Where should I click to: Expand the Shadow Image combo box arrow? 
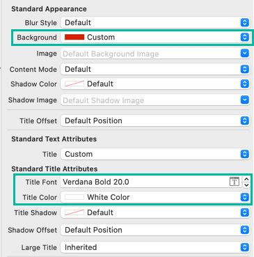coord(244,100)
